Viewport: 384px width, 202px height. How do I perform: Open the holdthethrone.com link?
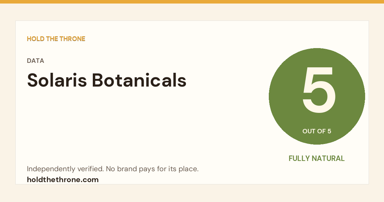[63, 180]
